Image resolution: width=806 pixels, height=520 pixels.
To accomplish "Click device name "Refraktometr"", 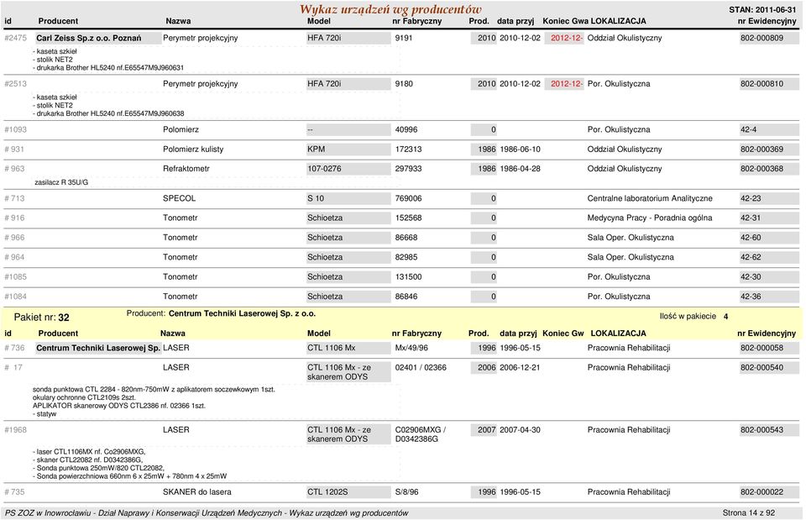I will click(186, 169).
